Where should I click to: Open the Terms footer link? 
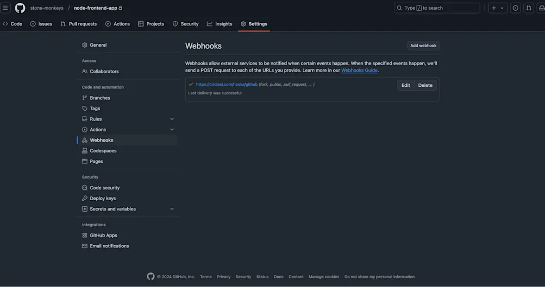(x=206, y=277)
